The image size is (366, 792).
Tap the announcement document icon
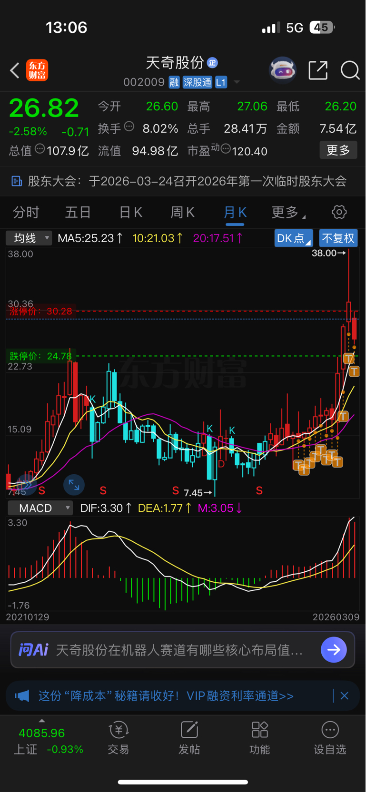coord(17,181)
